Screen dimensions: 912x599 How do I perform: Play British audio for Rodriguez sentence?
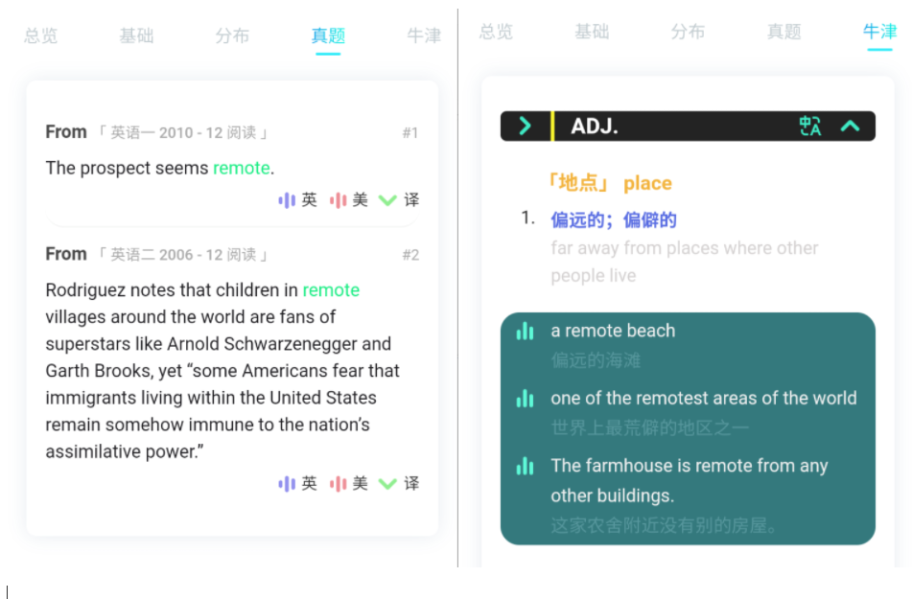coord(297,484)
